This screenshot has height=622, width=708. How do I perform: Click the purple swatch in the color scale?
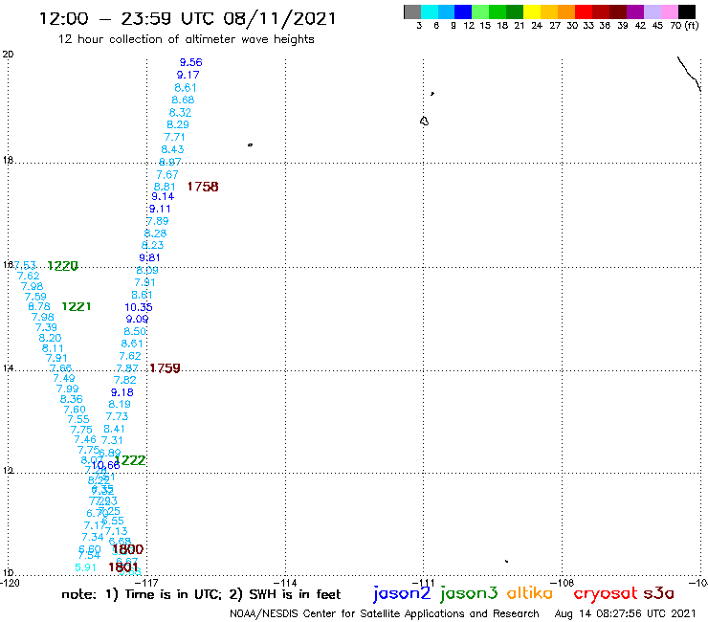(x=635, y=11)
